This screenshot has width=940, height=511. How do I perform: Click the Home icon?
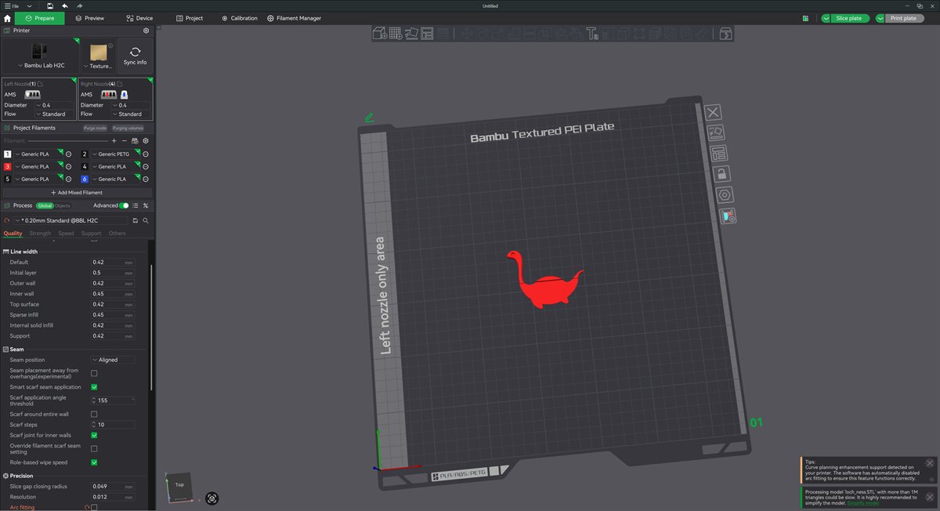click(x=7, y=18)
